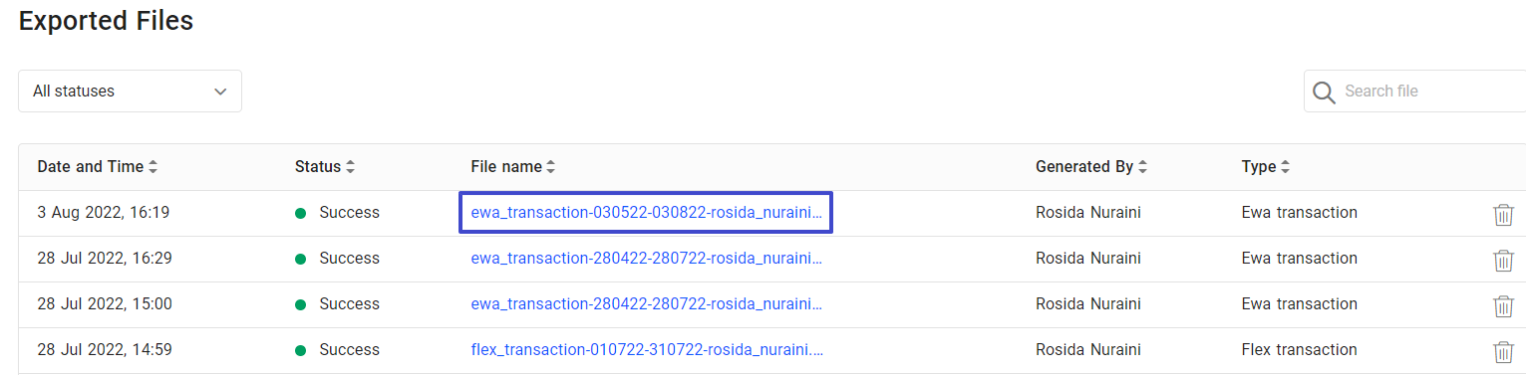Sort by Status column arrows

350,167
